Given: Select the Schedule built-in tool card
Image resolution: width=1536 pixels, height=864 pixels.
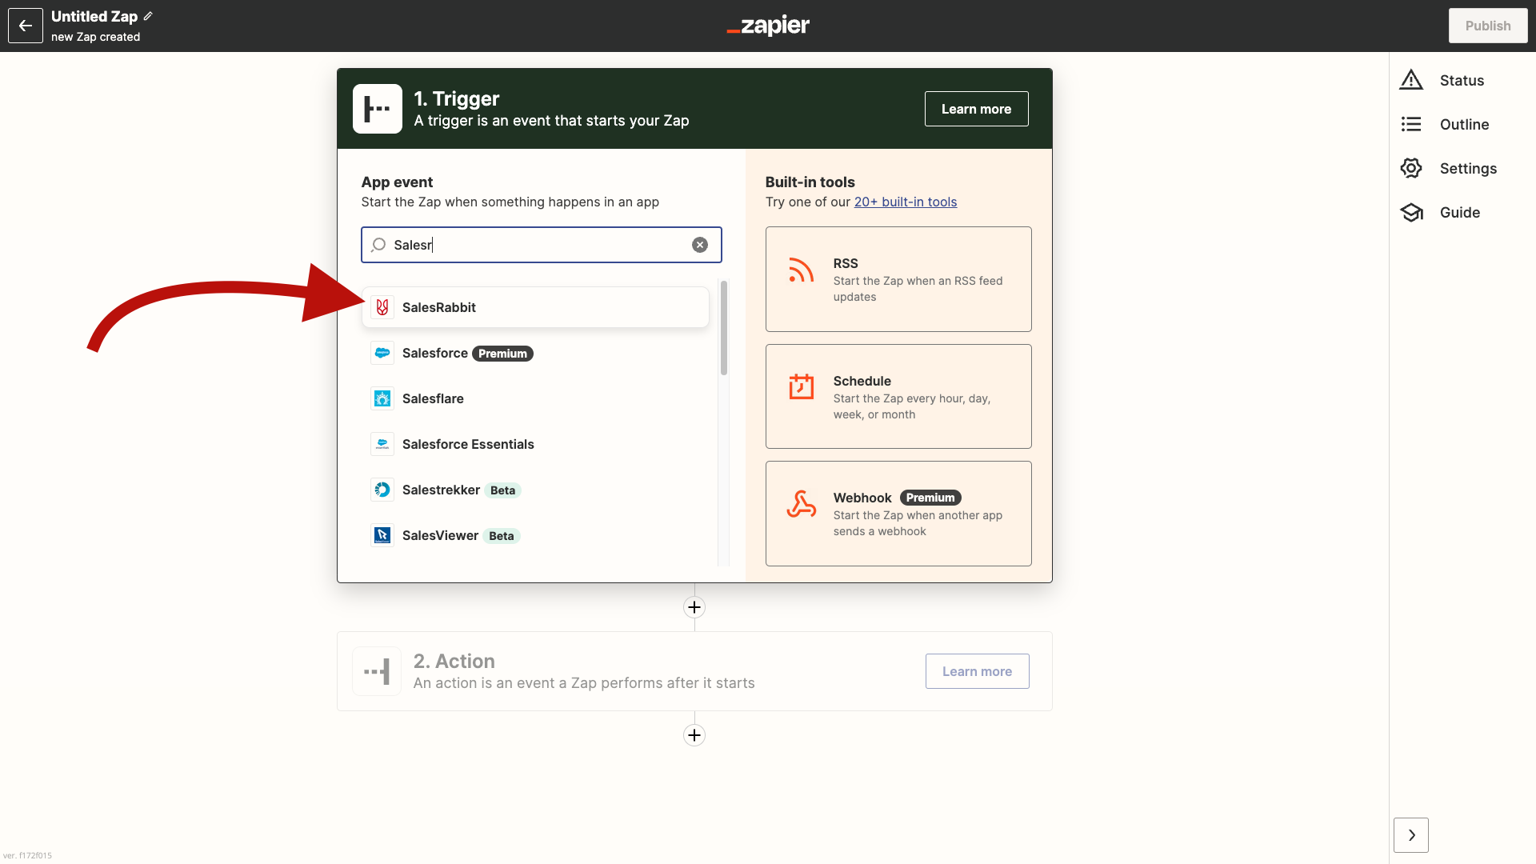Looking at the screenshot, I should 898,397.
